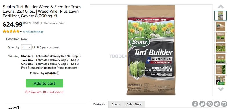Share via the Twitter bird icon

click(202, 104)
